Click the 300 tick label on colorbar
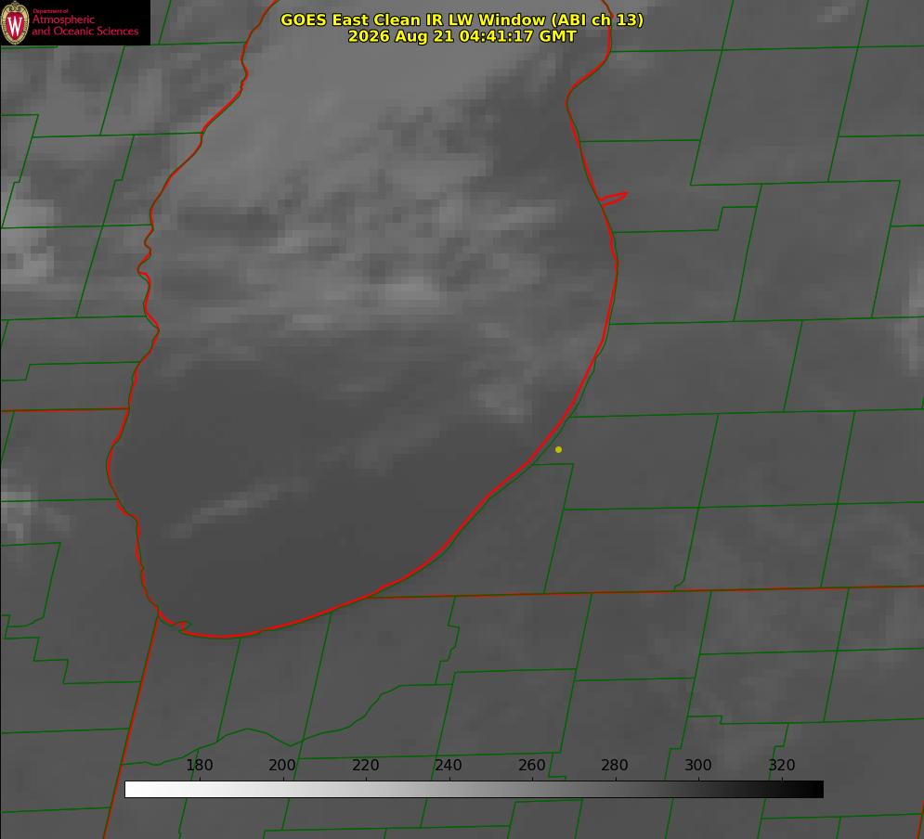This screenshot has width=924, height=839. (698, 765)
